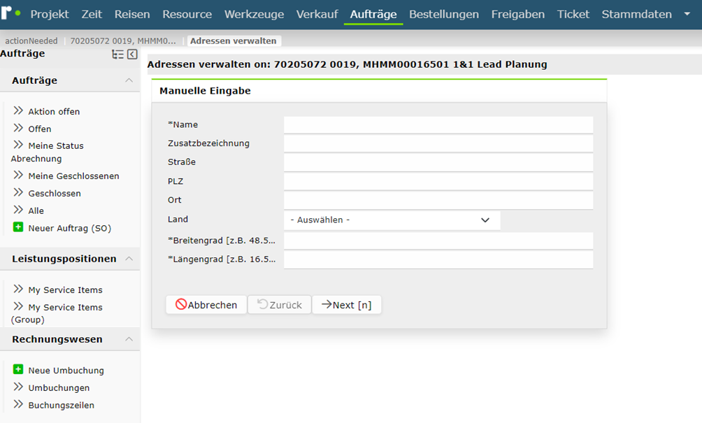
Task: Open the Bestellungen menu
Action: pyautogui.click(x=444, y=14)
